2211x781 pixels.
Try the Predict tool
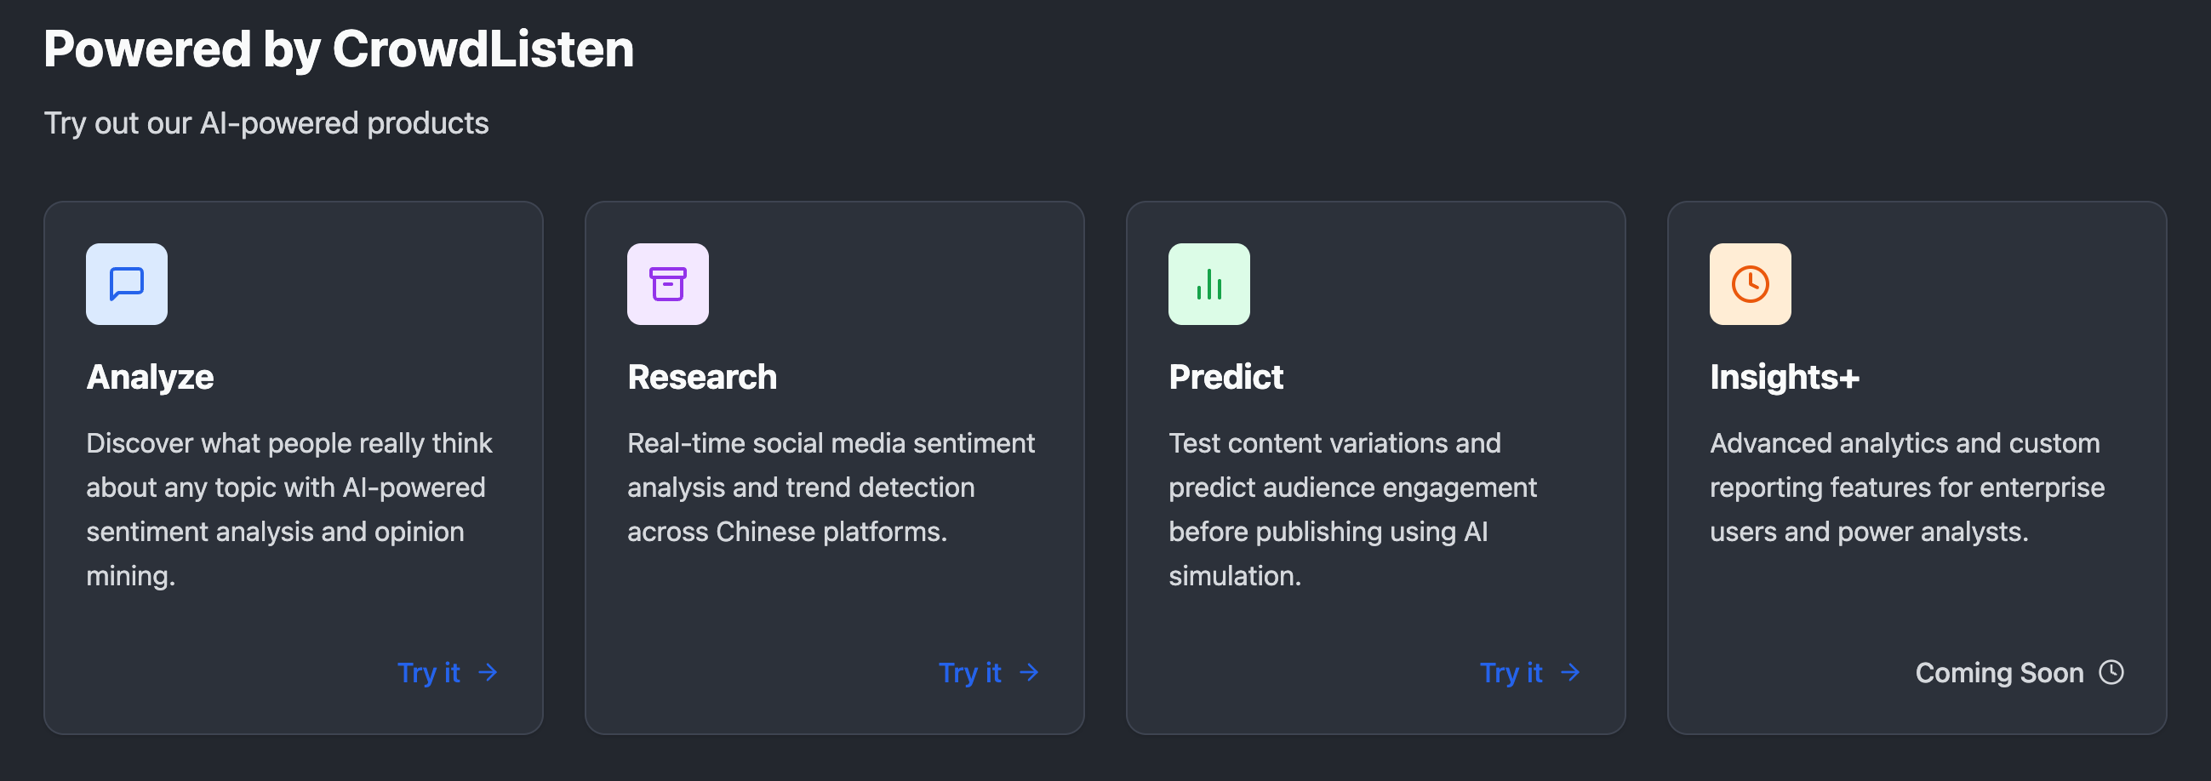coord(1511,674)
